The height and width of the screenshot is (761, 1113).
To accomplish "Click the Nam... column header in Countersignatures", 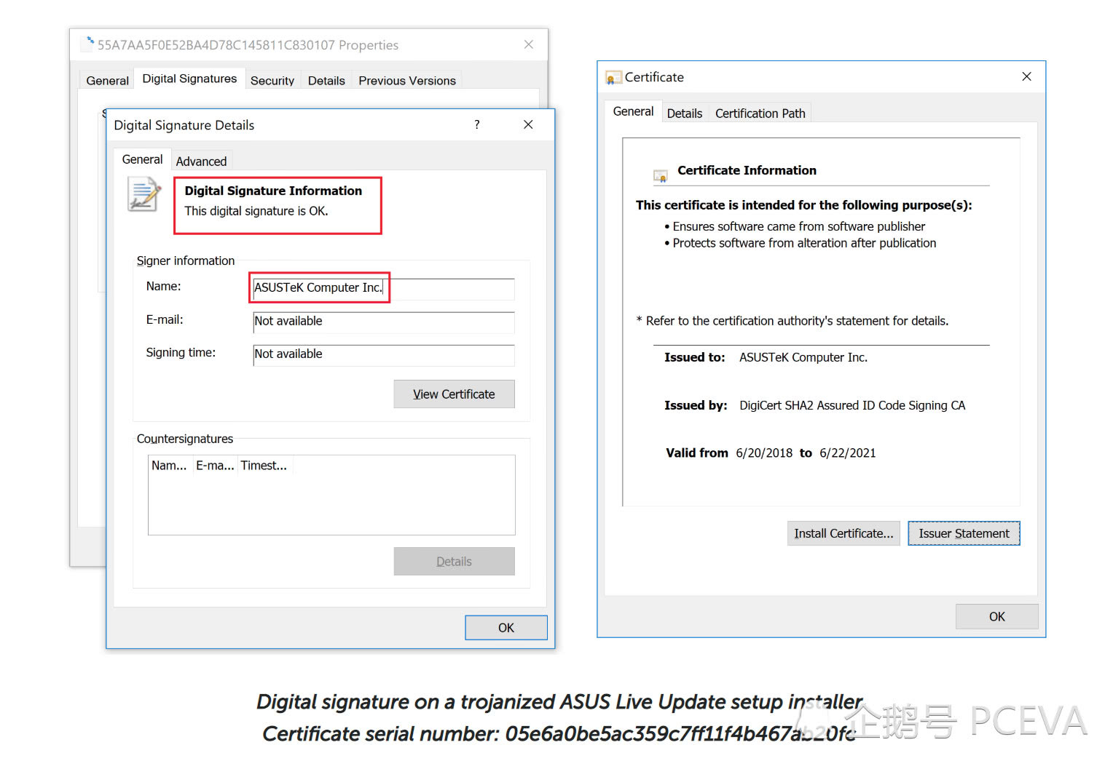I will click(170, 466).
